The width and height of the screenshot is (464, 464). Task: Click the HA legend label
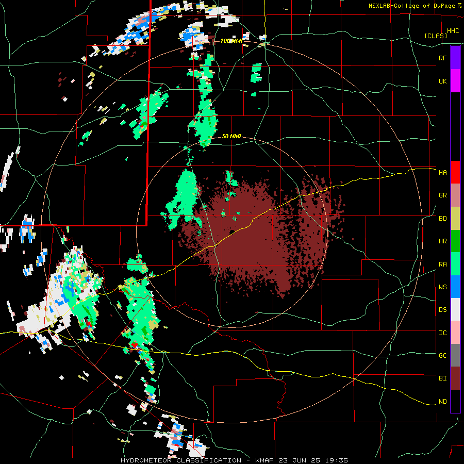coord(442,173)
